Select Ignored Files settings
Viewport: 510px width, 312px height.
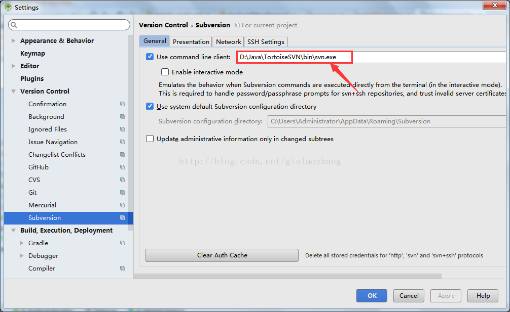click(x=48, y=129)
